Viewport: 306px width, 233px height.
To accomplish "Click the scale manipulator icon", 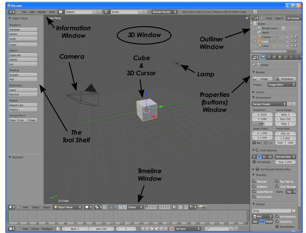I will [125, 207].
